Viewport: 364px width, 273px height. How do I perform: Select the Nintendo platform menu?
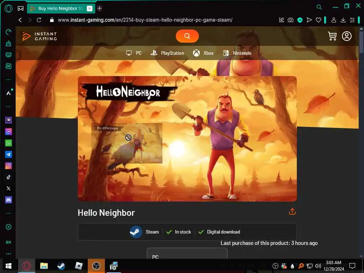[237, 53]
